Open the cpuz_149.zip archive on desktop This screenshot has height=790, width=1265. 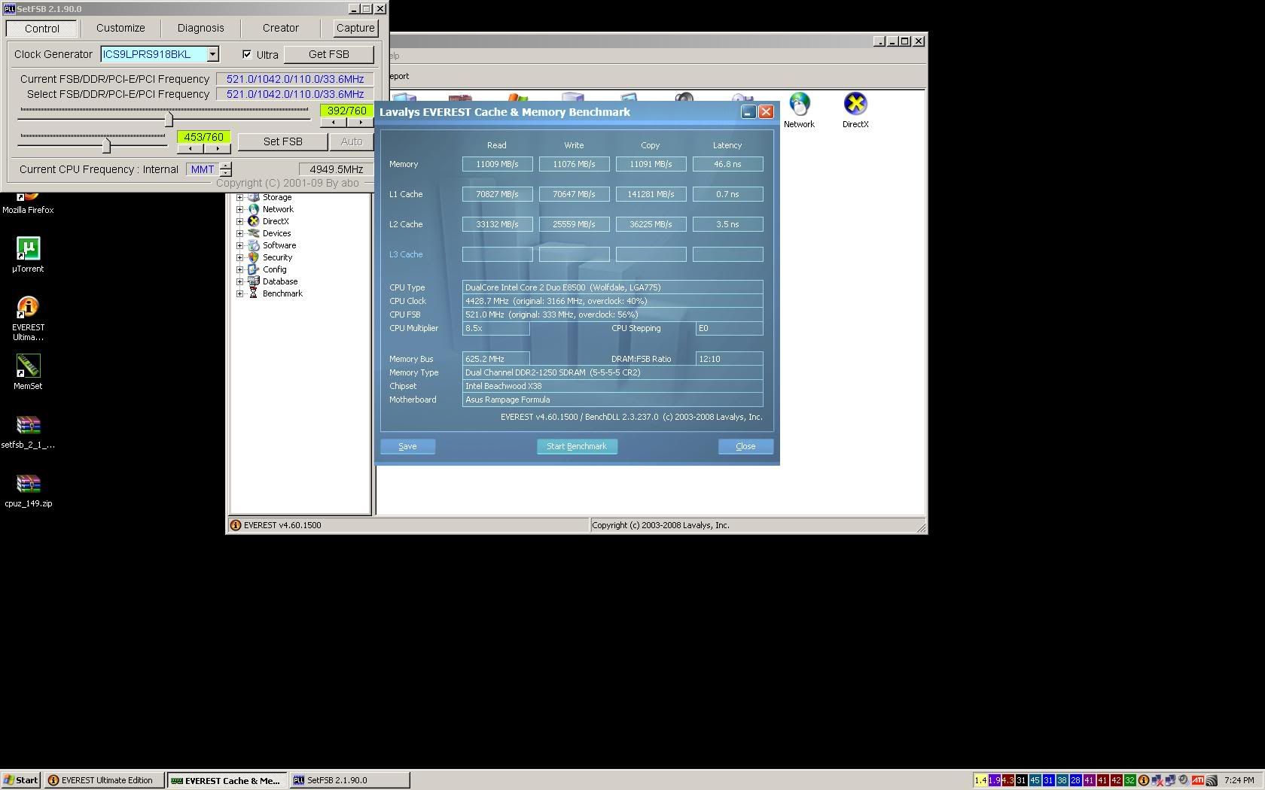28,490
